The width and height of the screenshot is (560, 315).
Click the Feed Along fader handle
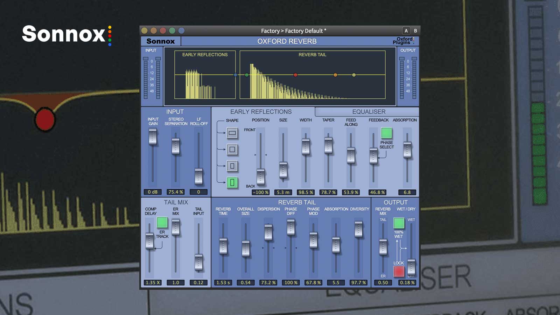(351, 155)
